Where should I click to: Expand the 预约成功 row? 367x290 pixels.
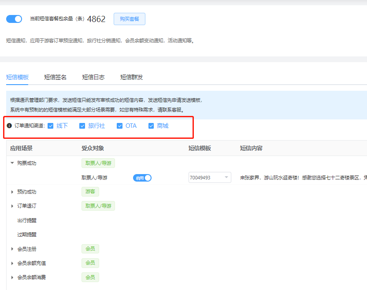pyautogui.click(x=12, y=192)
